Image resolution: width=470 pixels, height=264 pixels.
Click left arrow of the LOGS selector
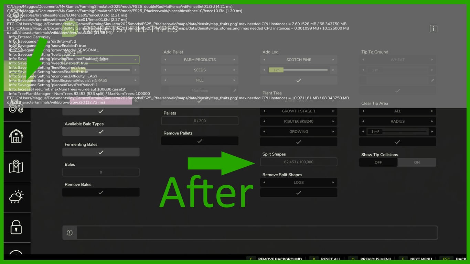(x=264, y=183)
